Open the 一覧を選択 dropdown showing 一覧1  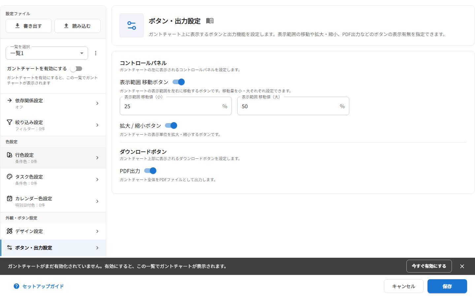pos(47,53)
